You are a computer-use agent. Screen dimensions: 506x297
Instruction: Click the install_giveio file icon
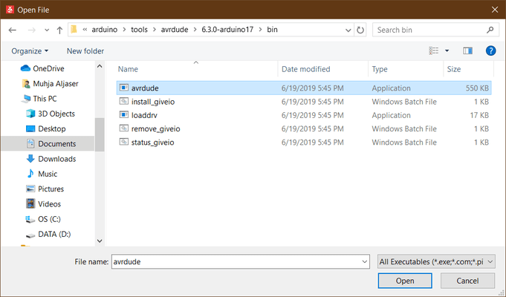(x=124, y=101)
